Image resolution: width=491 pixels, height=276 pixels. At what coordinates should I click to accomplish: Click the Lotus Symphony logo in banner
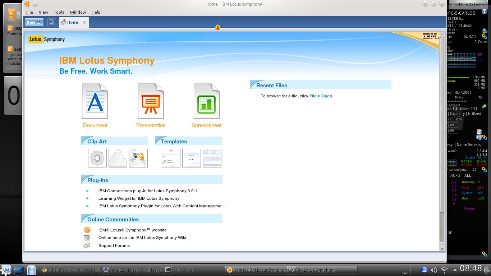47,39
